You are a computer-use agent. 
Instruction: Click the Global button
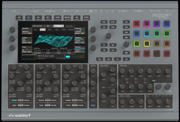113,27
